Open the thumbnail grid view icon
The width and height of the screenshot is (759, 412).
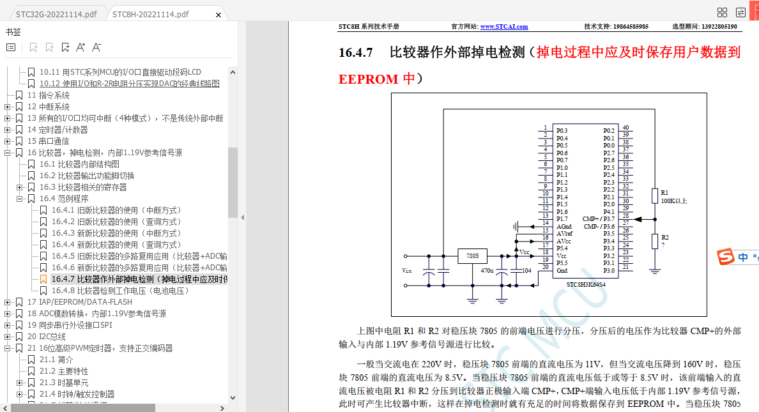(722, 13)
